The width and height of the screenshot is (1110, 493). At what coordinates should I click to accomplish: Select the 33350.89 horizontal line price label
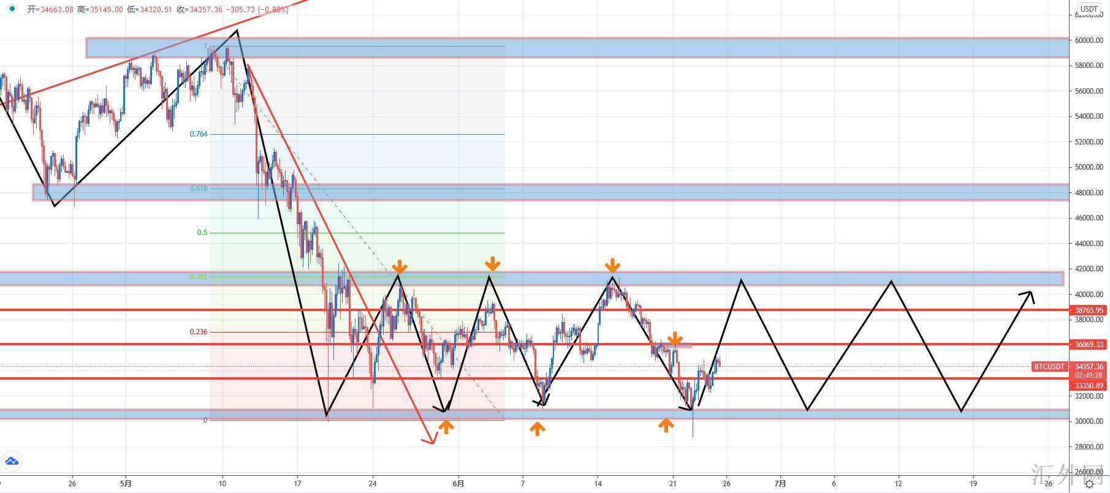point(1089,386)
